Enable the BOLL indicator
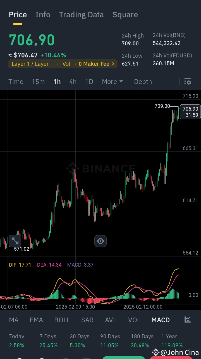The height and width of the screenshot is (359, 201). pos(62,320)
